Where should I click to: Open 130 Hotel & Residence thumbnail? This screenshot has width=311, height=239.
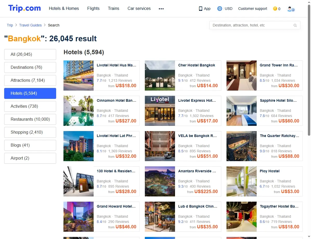tap(79, 181)
